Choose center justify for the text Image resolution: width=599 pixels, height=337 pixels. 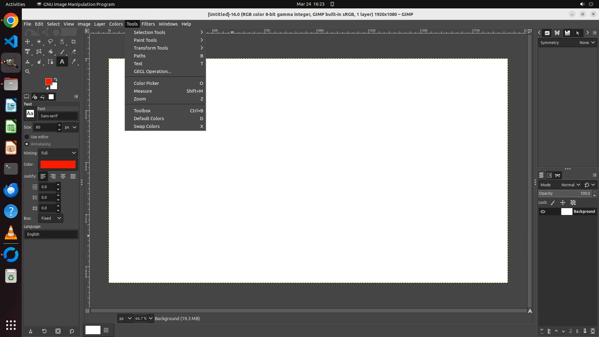pos(63,176)
